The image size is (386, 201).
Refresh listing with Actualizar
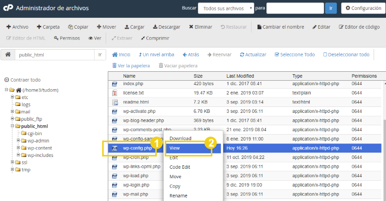(253, 54)
